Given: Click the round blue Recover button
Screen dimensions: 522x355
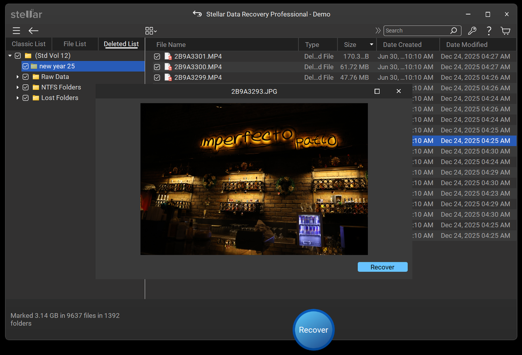Looking at the screenshot, I should pos(314,329).
